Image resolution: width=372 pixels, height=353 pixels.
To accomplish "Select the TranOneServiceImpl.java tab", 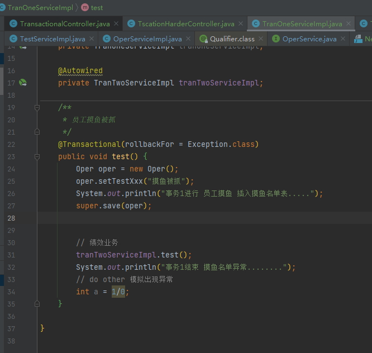I will [x=302, y=23].
